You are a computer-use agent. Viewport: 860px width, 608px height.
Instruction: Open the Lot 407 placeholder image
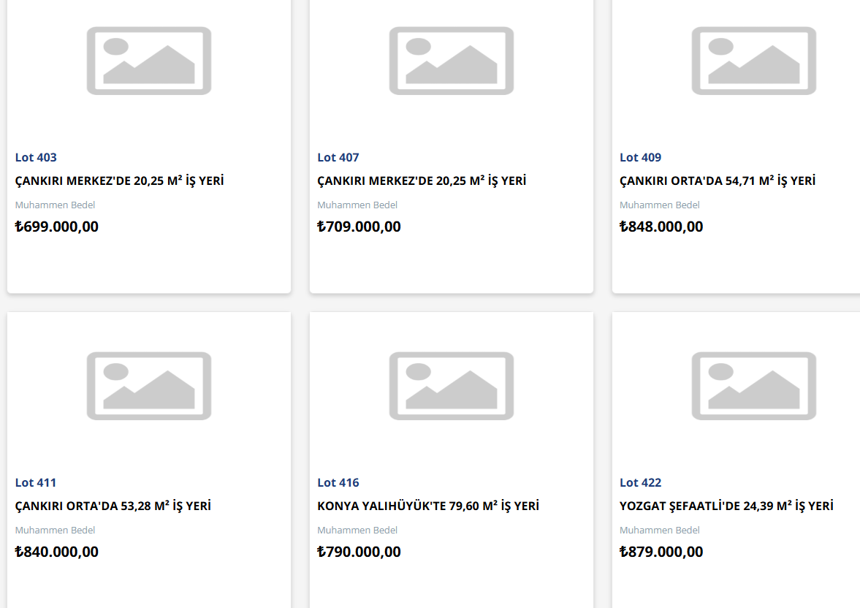tap(452, 61)
